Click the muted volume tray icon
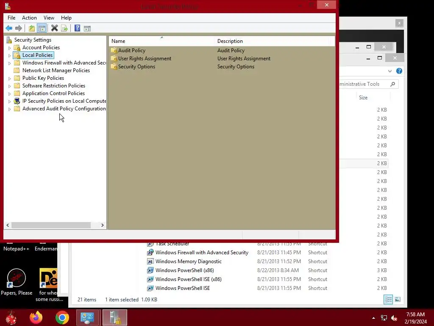Image resolution: width=434 pixels, height=326 pixels. tap(394, 318)
